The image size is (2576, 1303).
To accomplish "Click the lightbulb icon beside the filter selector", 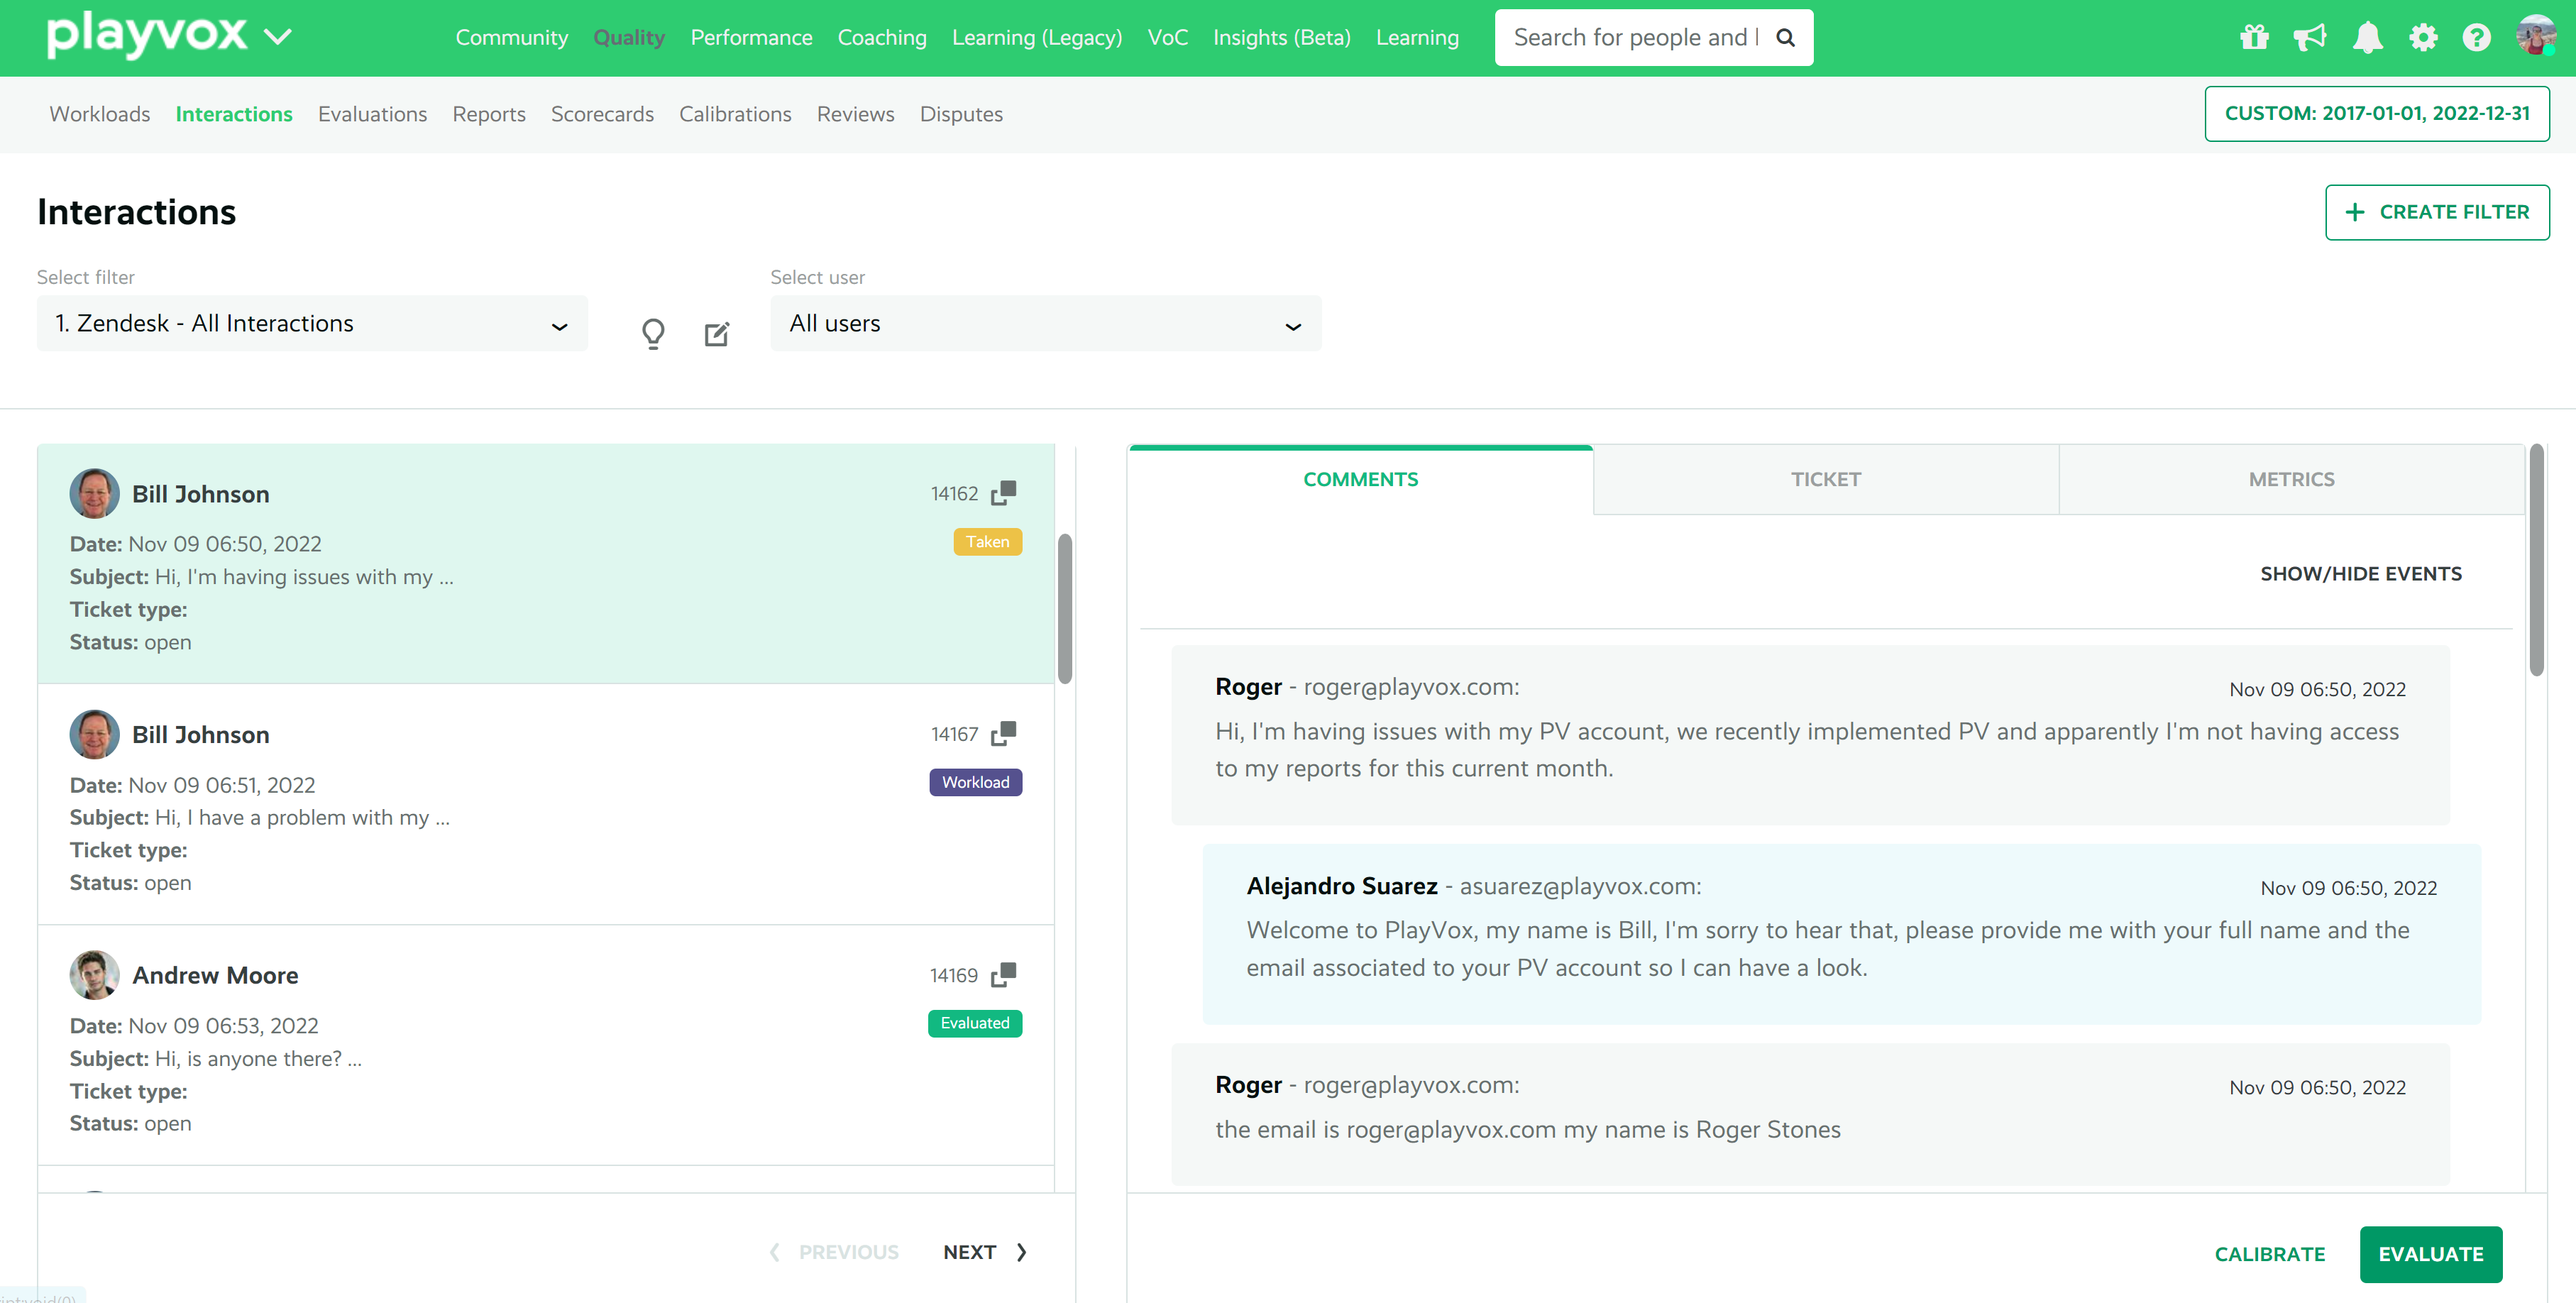I will (x=653, y=334).
